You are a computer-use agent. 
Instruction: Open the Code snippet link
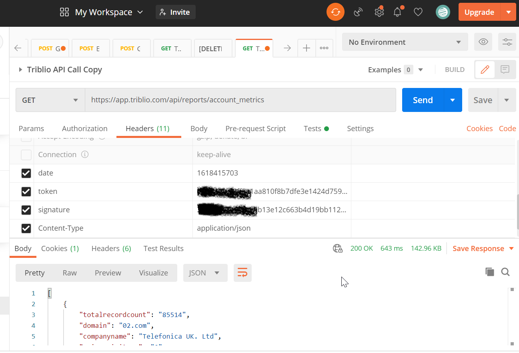[507, 128]
